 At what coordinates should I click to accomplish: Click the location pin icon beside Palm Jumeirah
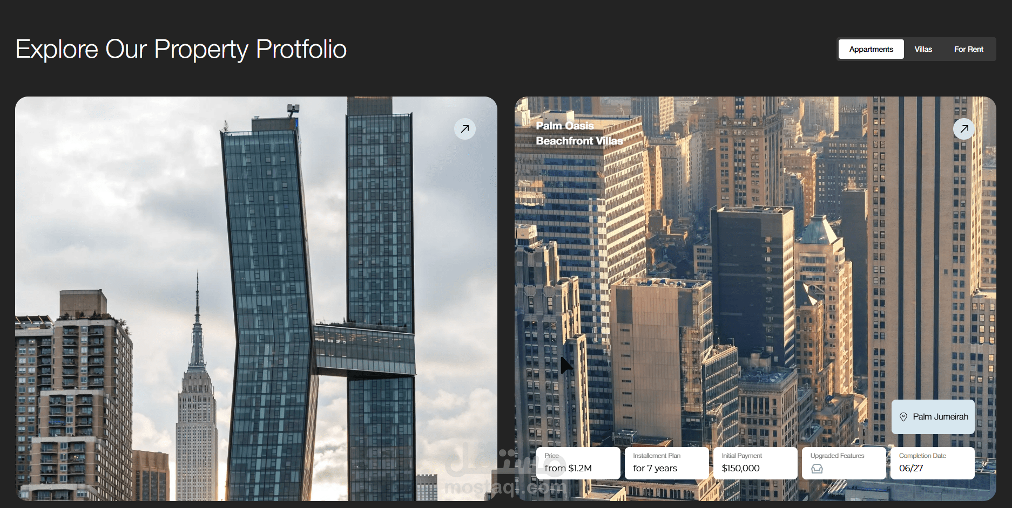(903, 417)
